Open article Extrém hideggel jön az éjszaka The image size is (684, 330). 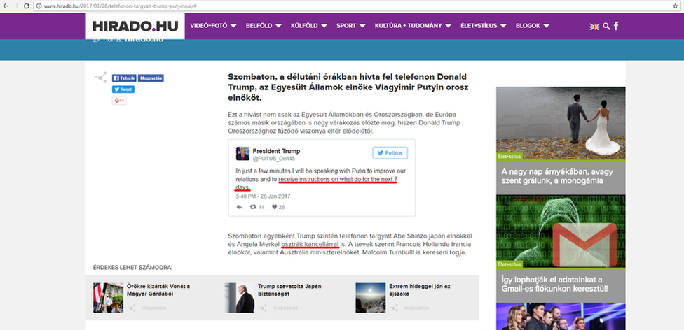pos(420,290)
